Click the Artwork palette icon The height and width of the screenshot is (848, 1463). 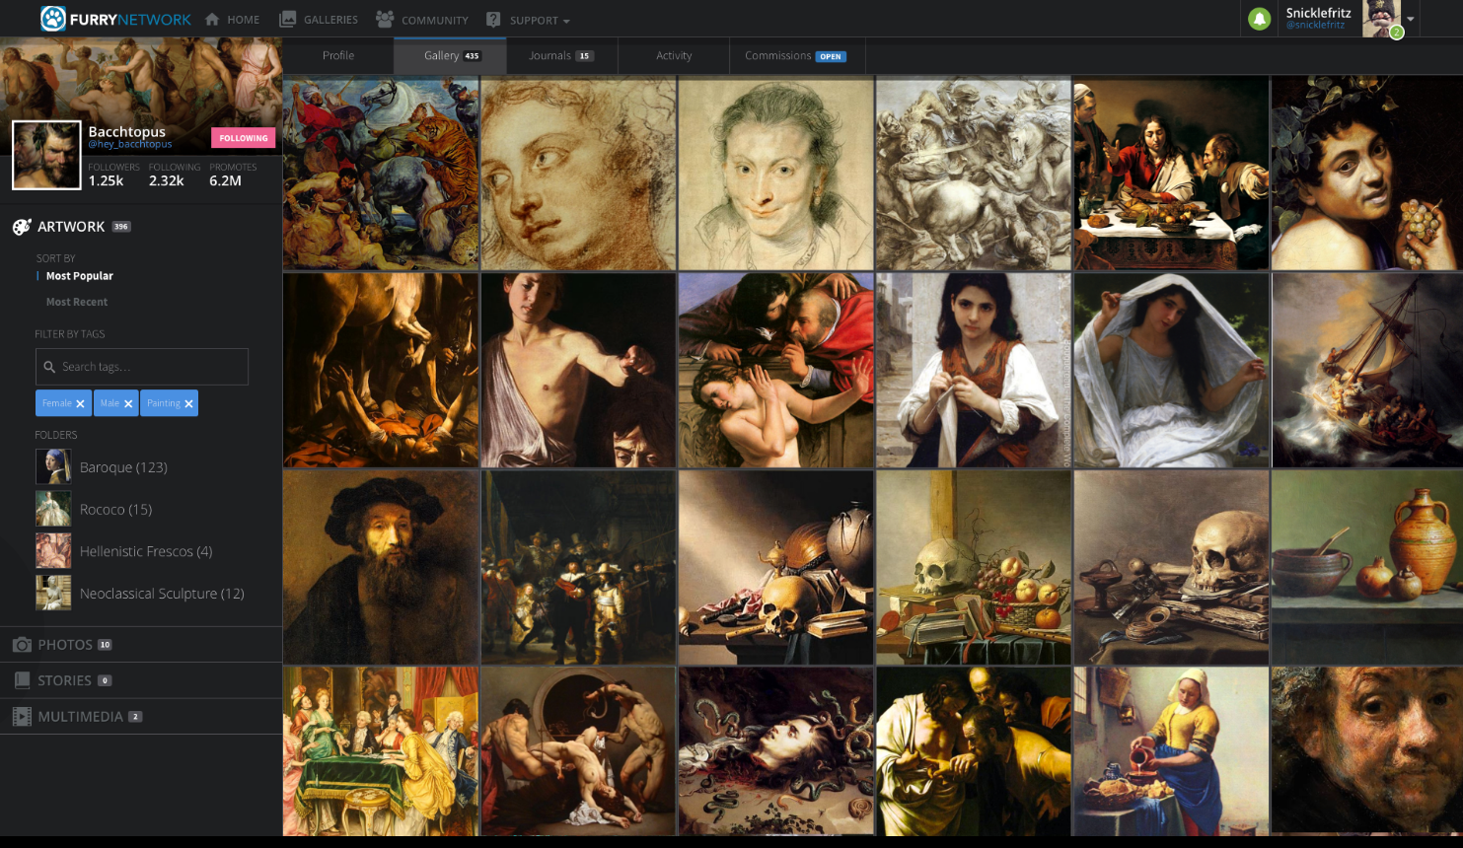tap(22, 227)
